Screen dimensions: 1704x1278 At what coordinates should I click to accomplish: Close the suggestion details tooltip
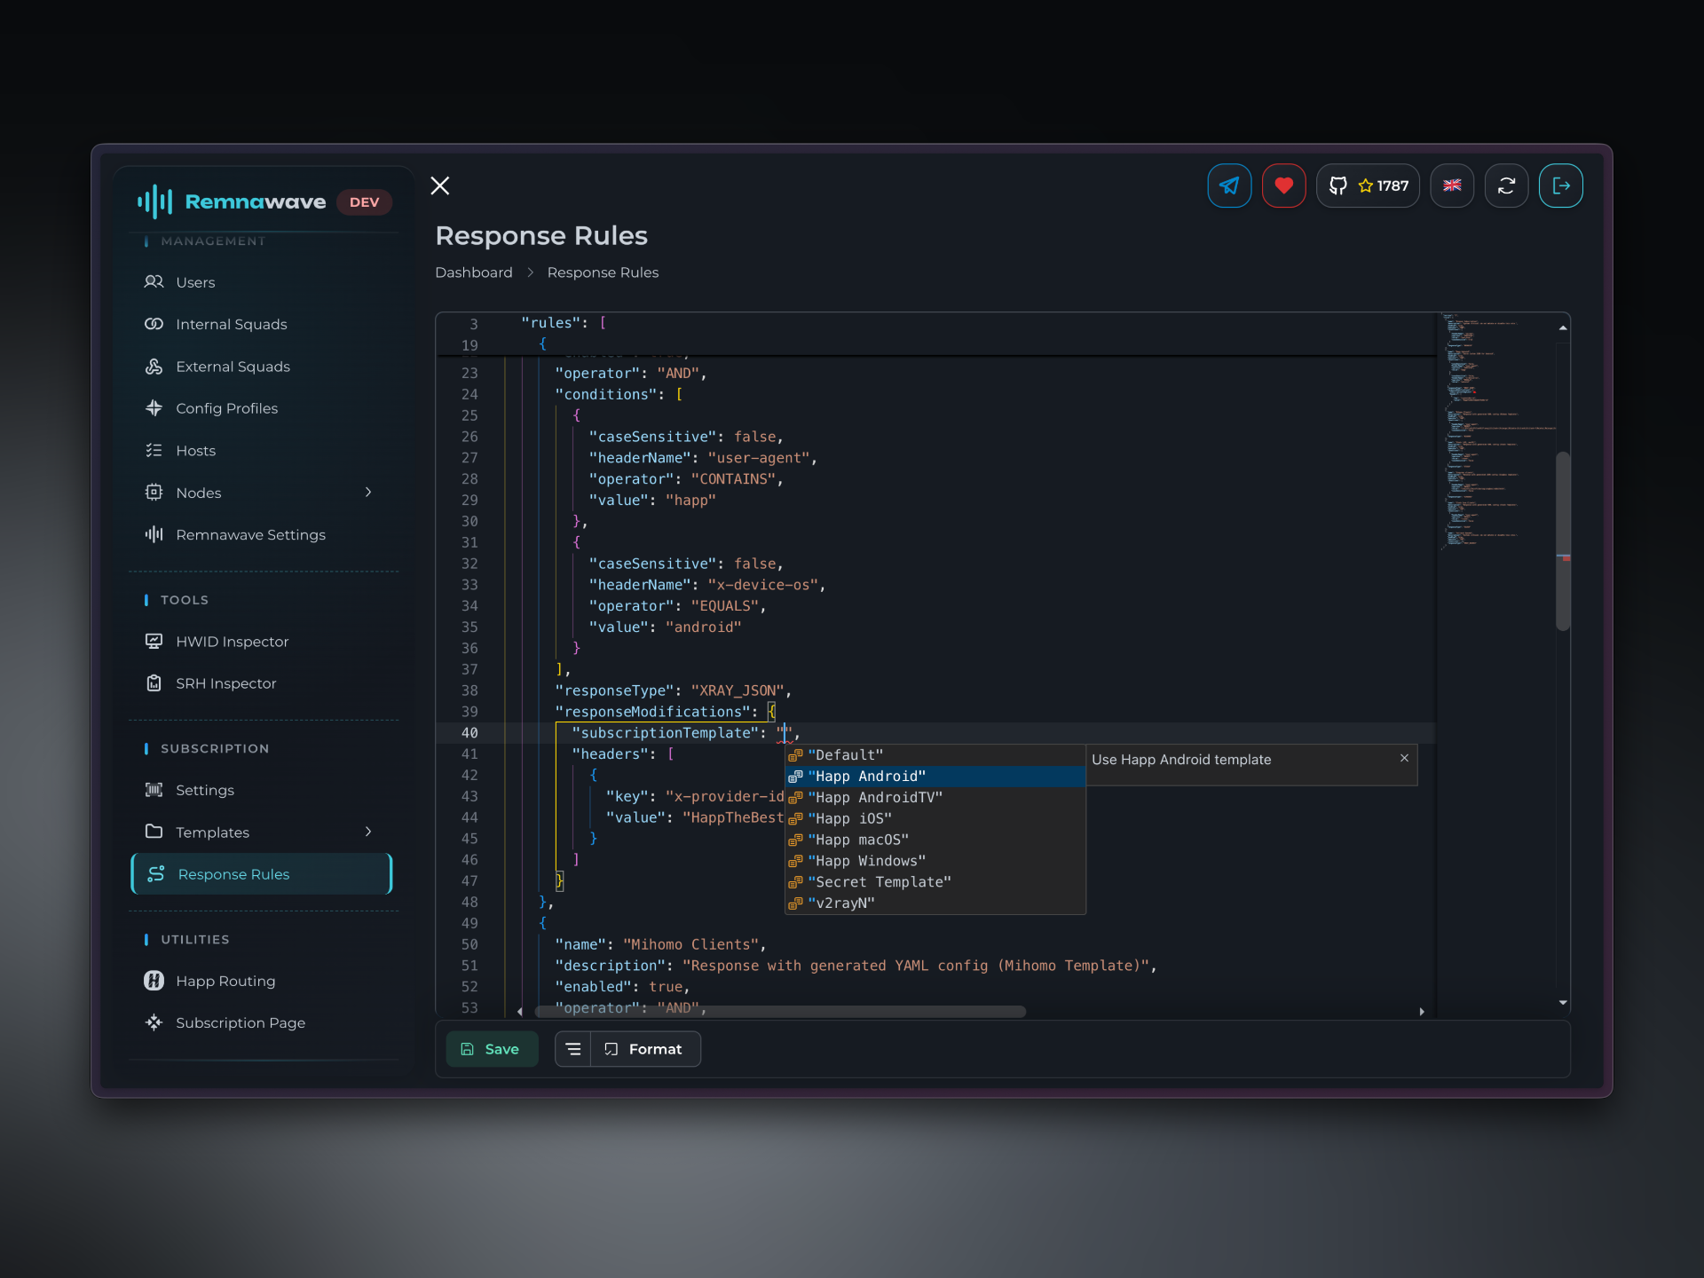pyautogui.click(x=1404, y=758)
